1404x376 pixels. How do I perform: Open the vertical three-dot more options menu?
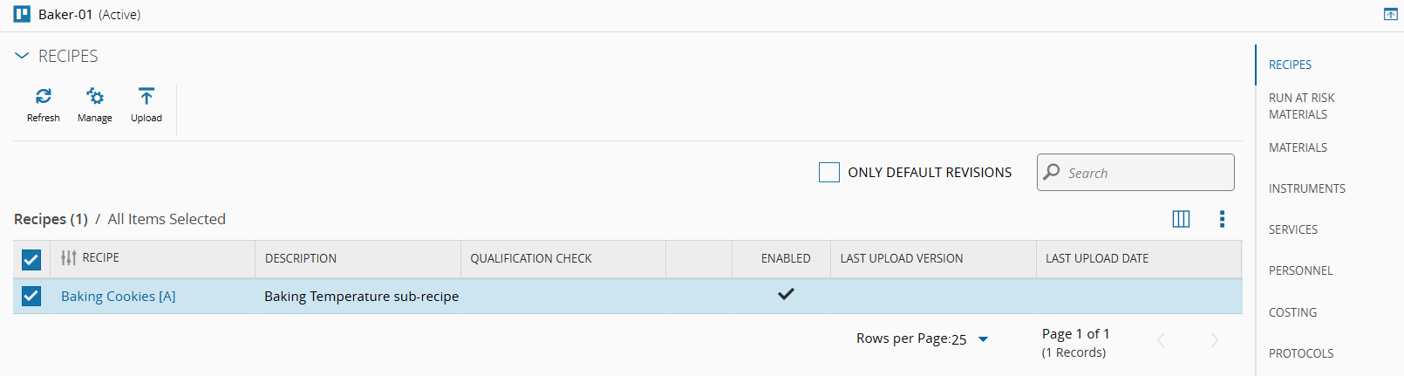(x=1222, y=219)
